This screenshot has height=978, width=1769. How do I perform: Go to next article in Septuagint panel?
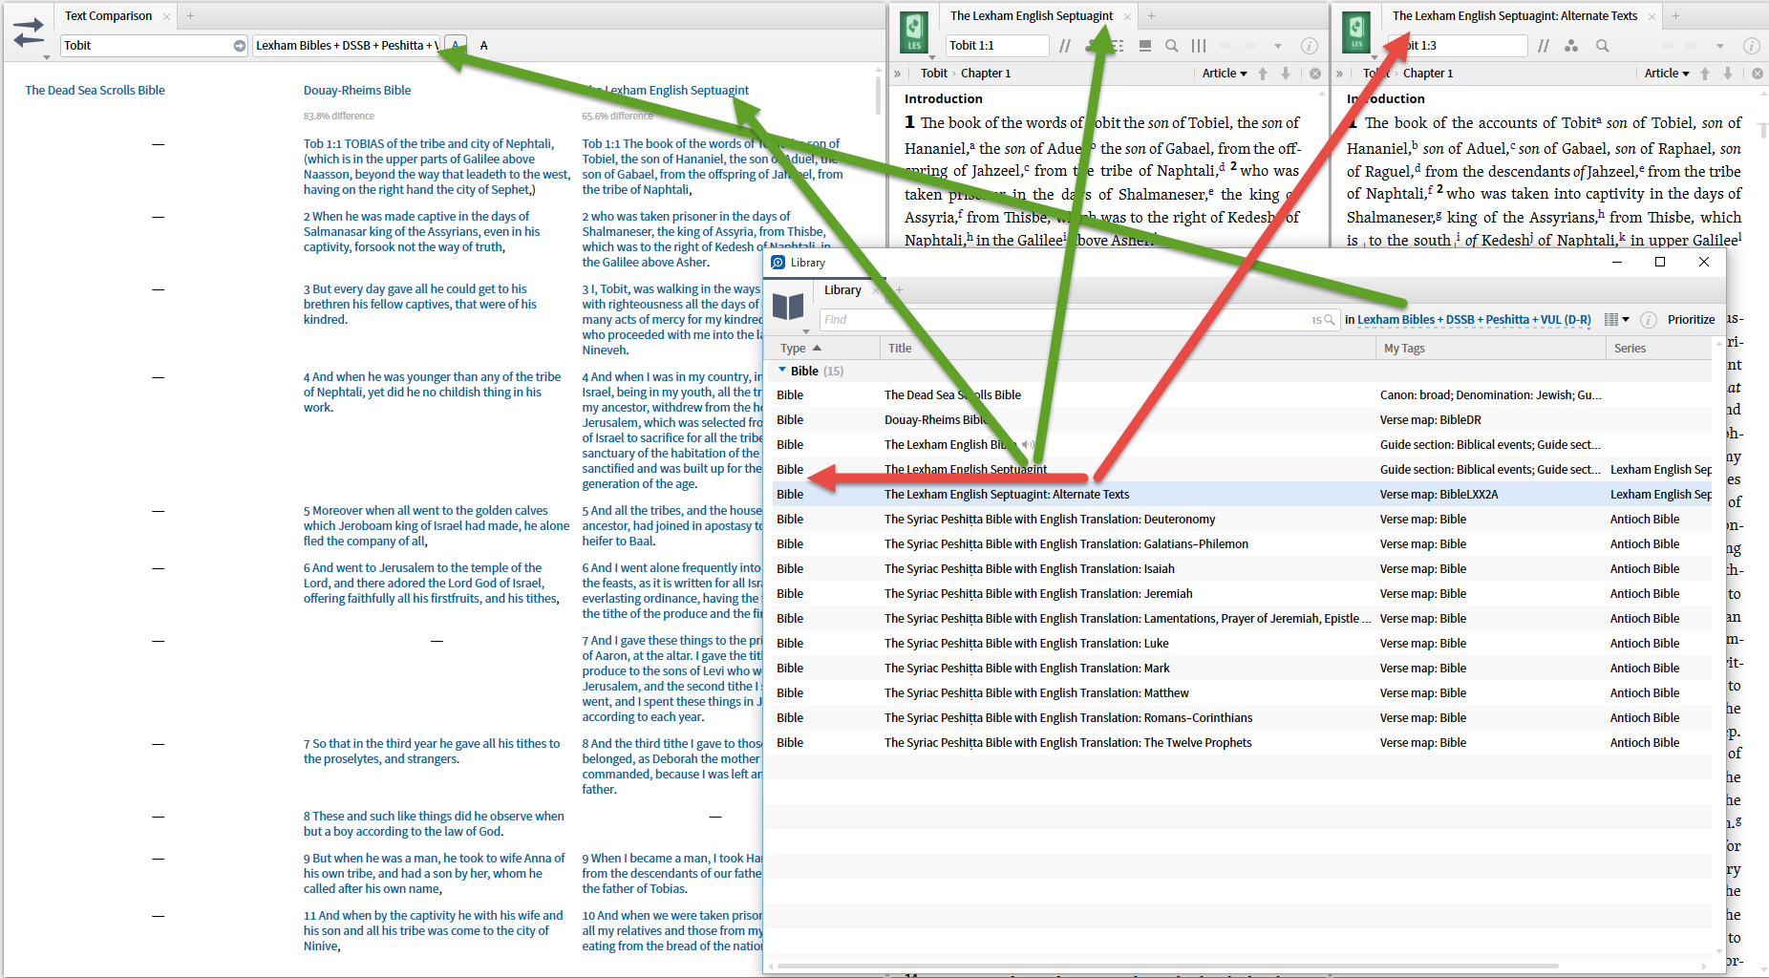coord(1286,74)
